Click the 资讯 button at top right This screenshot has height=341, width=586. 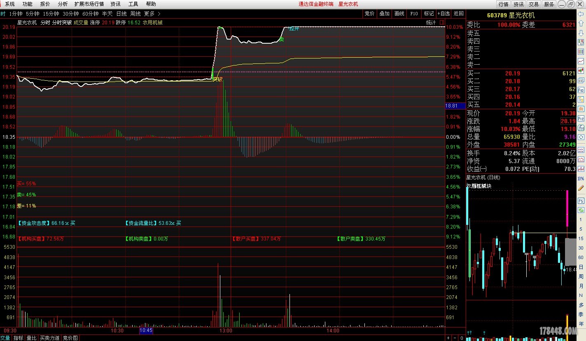point(518,4)
